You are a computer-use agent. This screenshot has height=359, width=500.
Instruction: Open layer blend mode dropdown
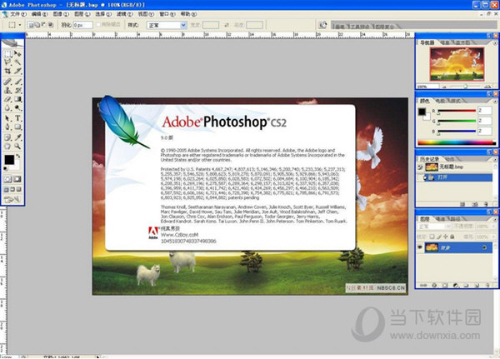pyautogui.click(x=434, y=227)
